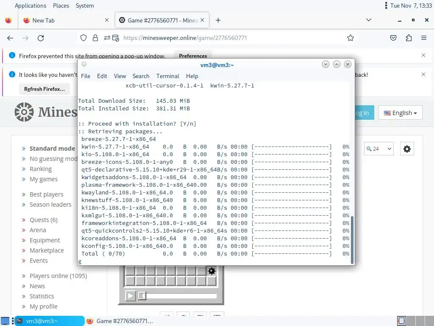This screenshot has height=326, width=434.
Task: Select the first workspace in the switcher
Action: [x=401, y=321]
